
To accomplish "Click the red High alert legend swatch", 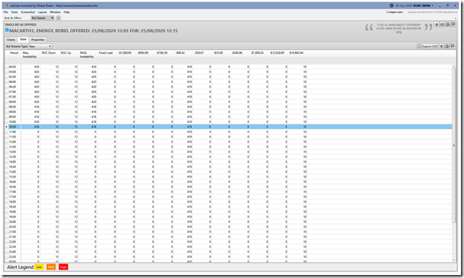I will (x=63, y=267).
